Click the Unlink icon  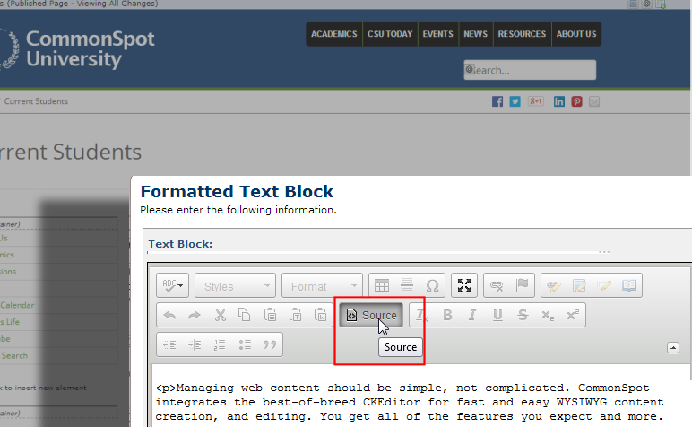(497, 285)
